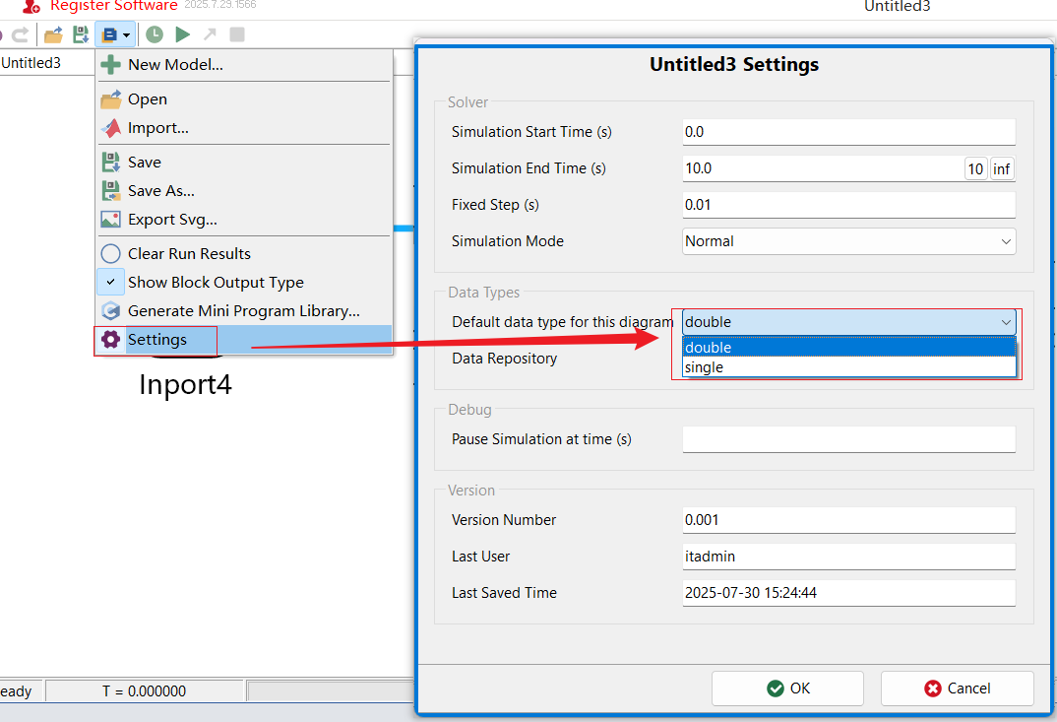Screen dimensions: 1057x722
Task: Click the open folder toolbar icon
Action: pyautogui.click(x=53, y=34)
